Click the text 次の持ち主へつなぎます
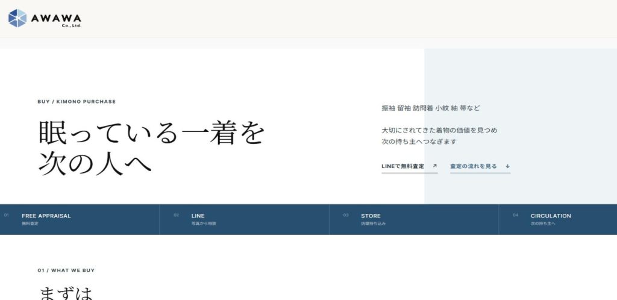Screen dimensions: 617x300 coord(419,142)
